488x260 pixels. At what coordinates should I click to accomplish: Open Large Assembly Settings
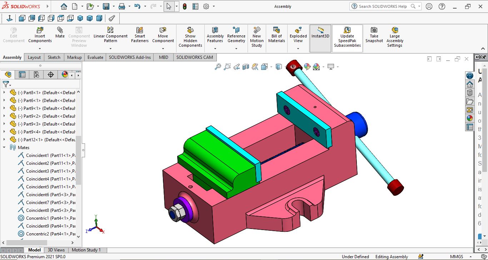(x=395, y=37)
